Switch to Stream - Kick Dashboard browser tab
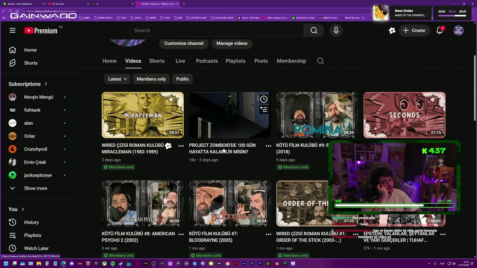Viewport: 477px width, 268px height. (23, 4)
